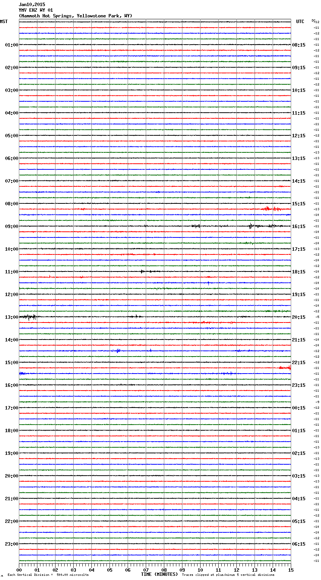Select the 08:00 MST time label

(x=12, y=204)
